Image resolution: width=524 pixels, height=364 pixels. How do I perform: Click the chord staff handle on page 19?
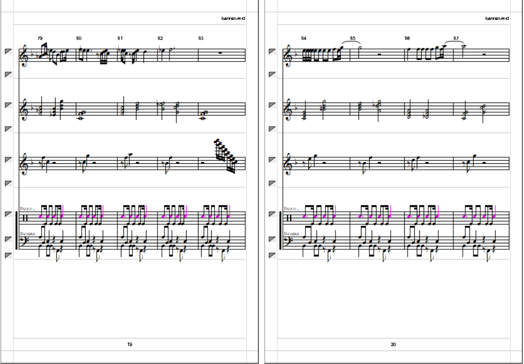pos(9,106)
